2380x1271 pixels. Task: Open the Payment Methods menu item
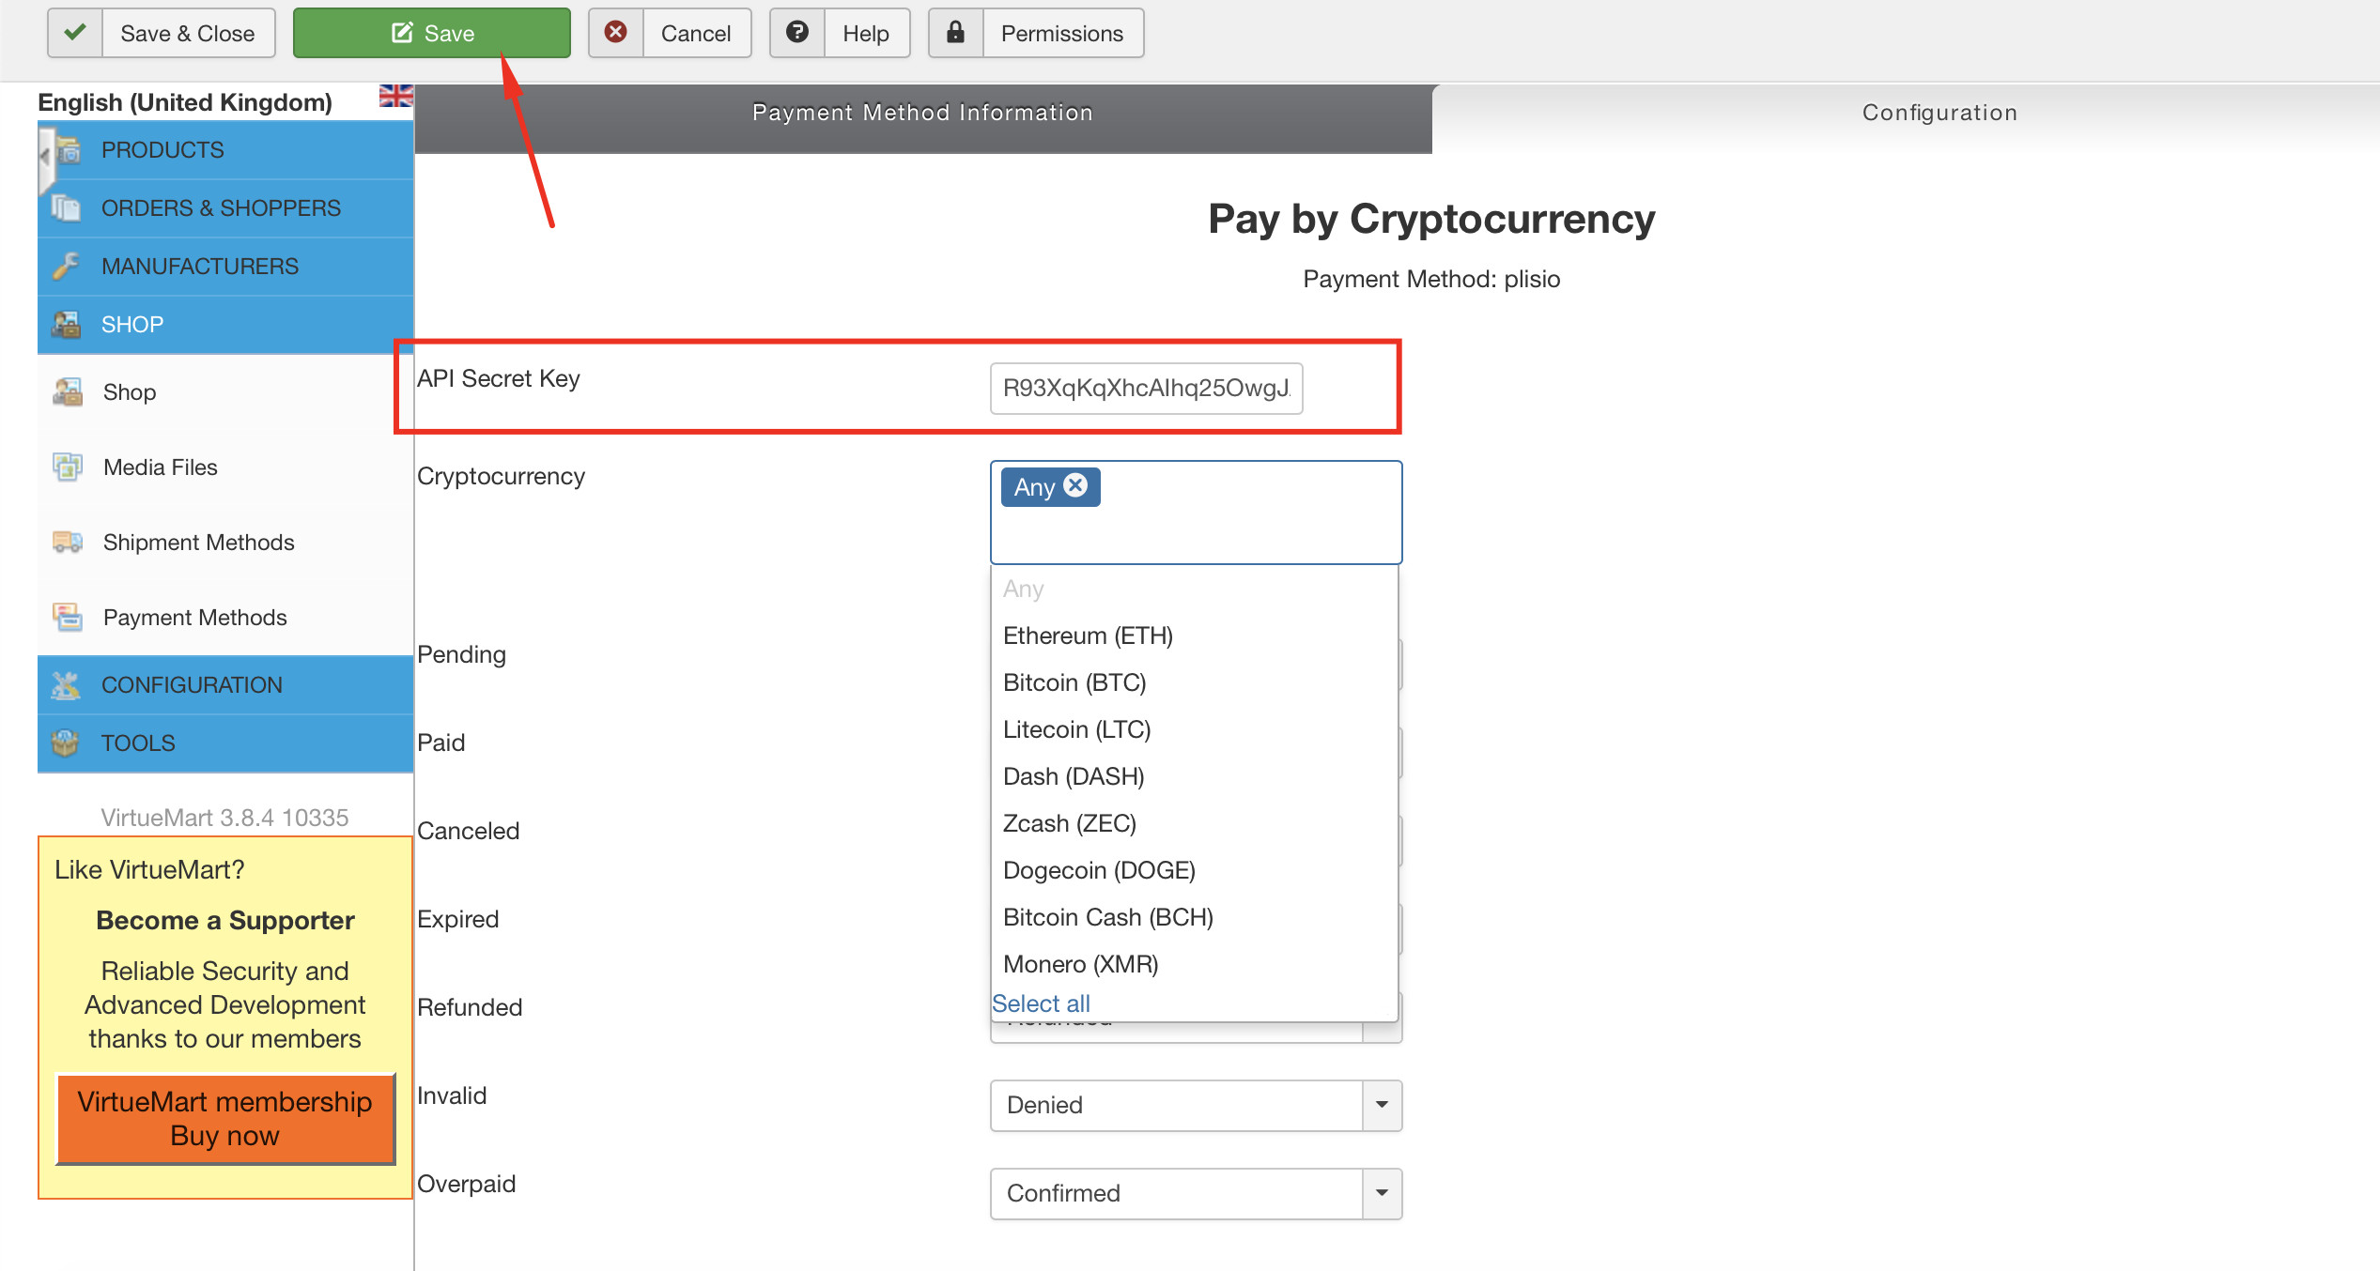tap(225, 617)
